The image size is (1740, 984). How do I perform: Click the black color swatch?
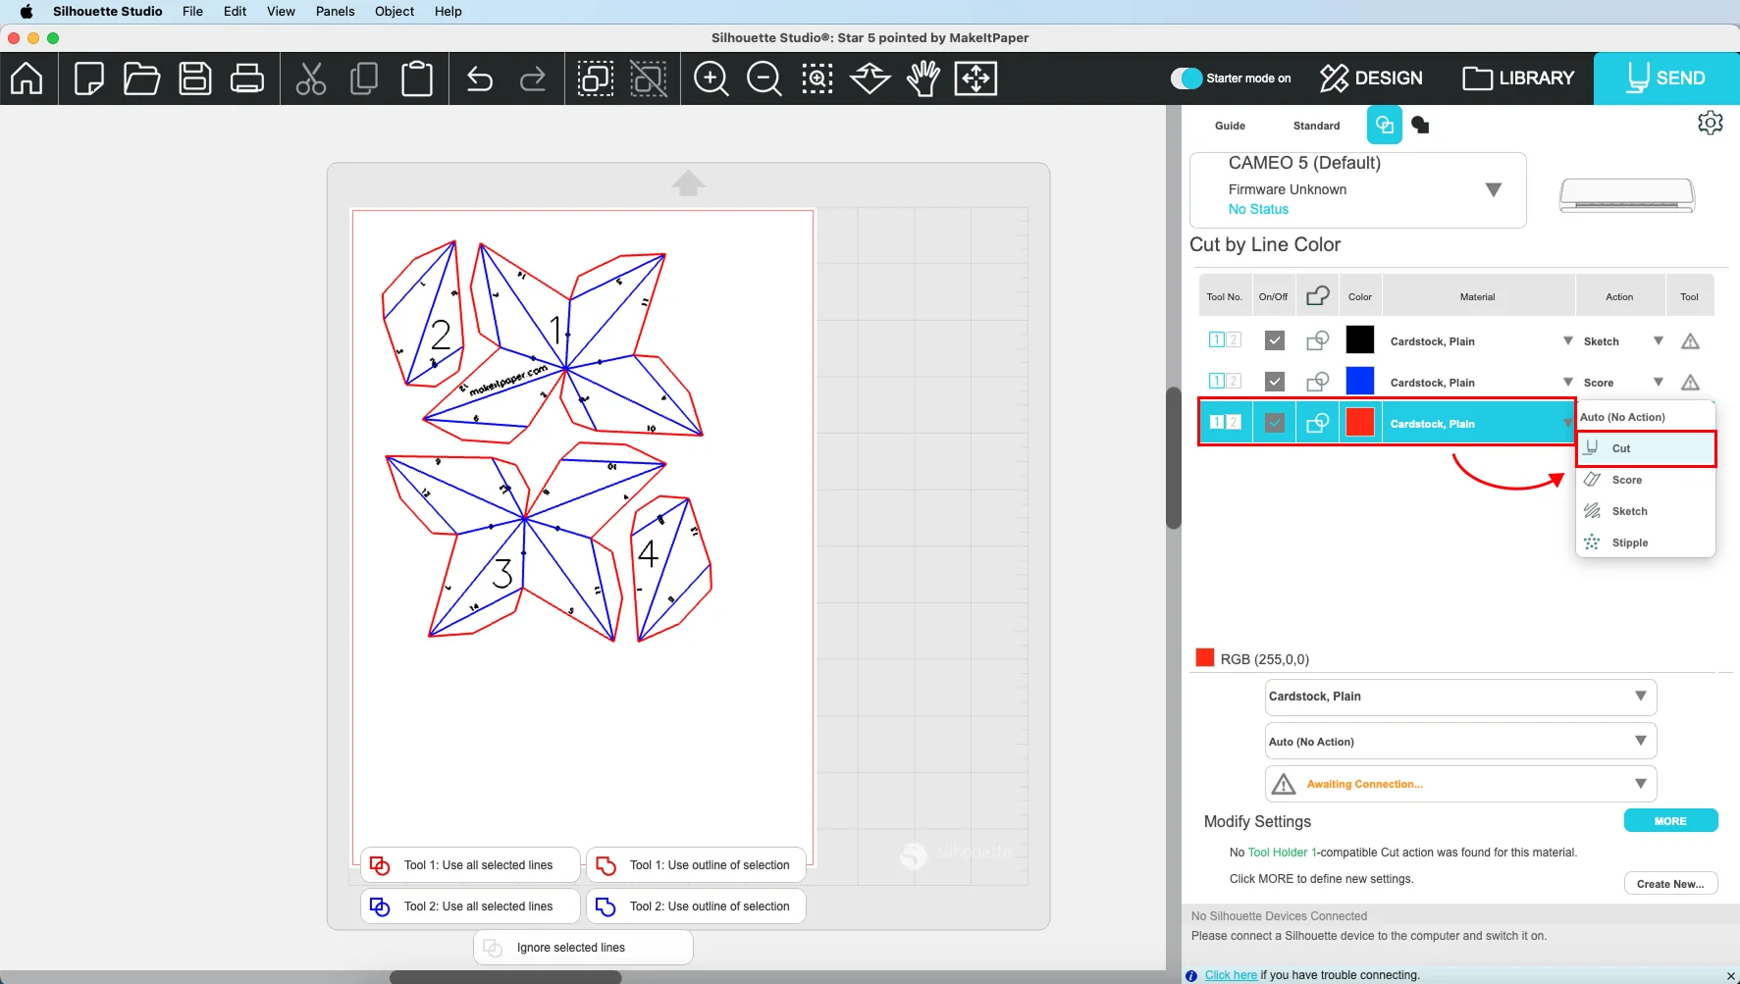1360,340
